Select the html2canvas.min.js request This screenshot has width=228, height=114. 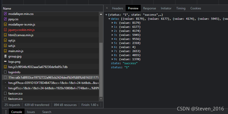[51, 35]
